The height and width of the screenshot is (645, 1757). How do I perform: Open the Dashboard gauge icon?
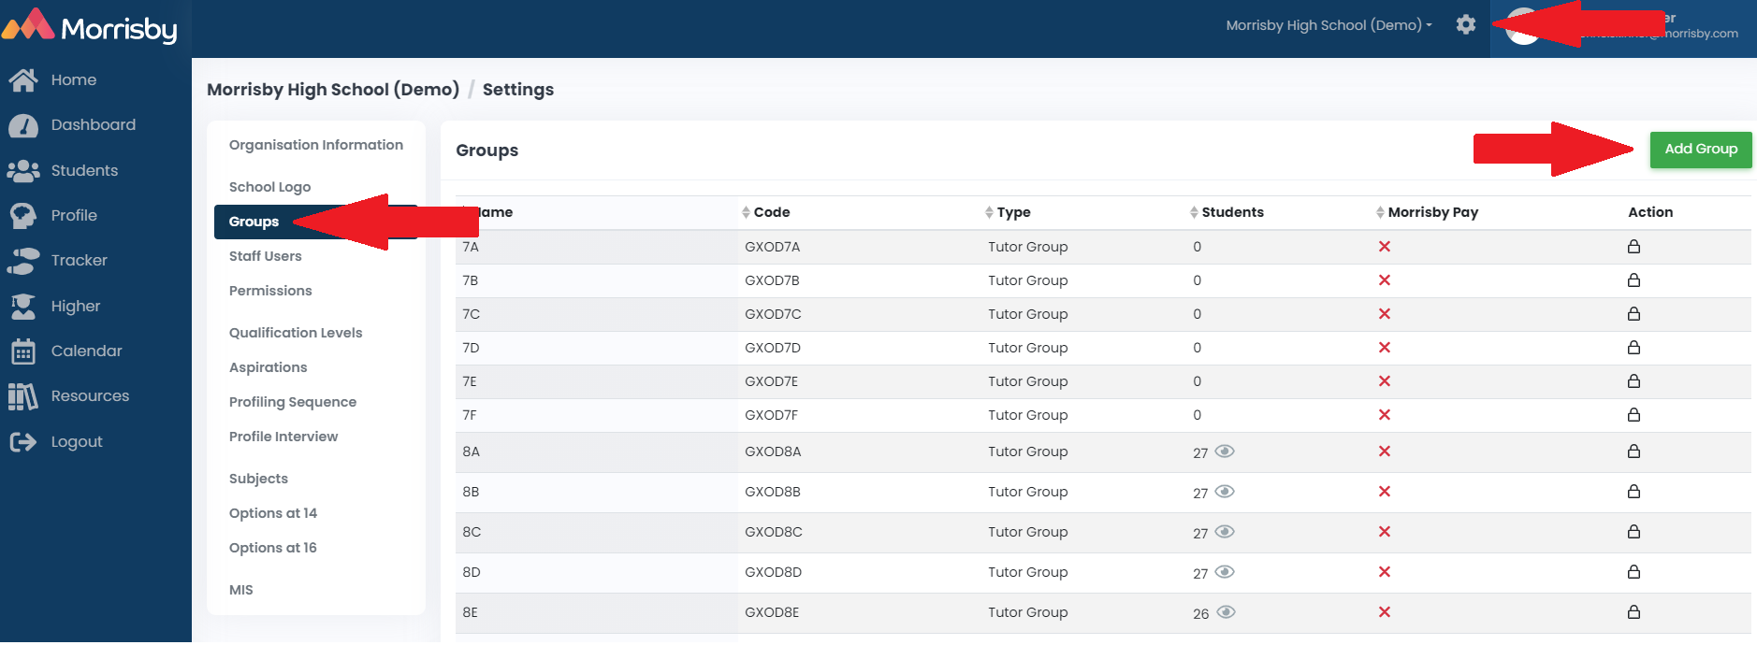click(23, 125)
